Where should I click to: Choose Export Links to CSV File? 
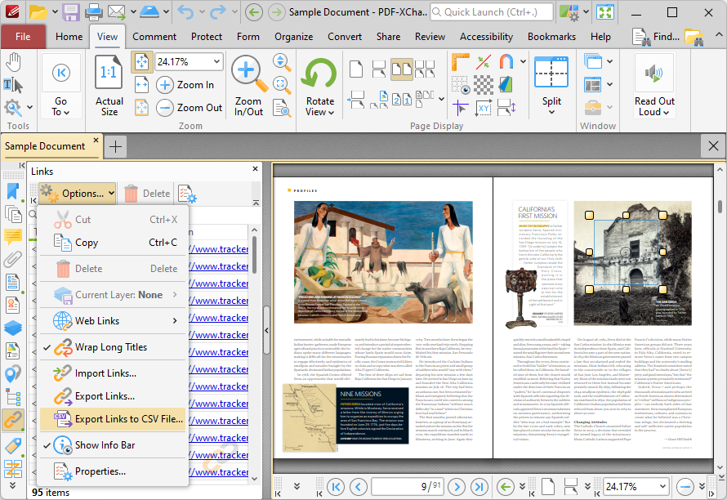pyautogui.click(x=113, y=419)
